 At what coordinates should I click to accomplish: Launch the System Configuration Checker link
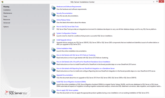pos(67,33)
